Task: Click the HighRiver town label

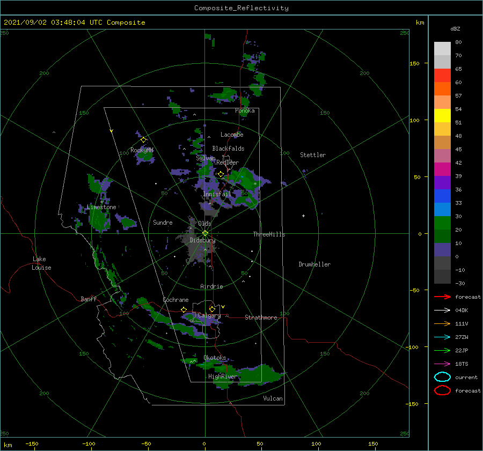Action: pos(223,376)
